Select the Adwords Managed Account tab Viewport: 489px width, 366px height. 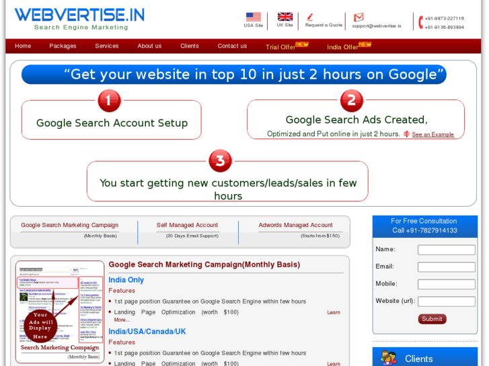pos(295,225)
